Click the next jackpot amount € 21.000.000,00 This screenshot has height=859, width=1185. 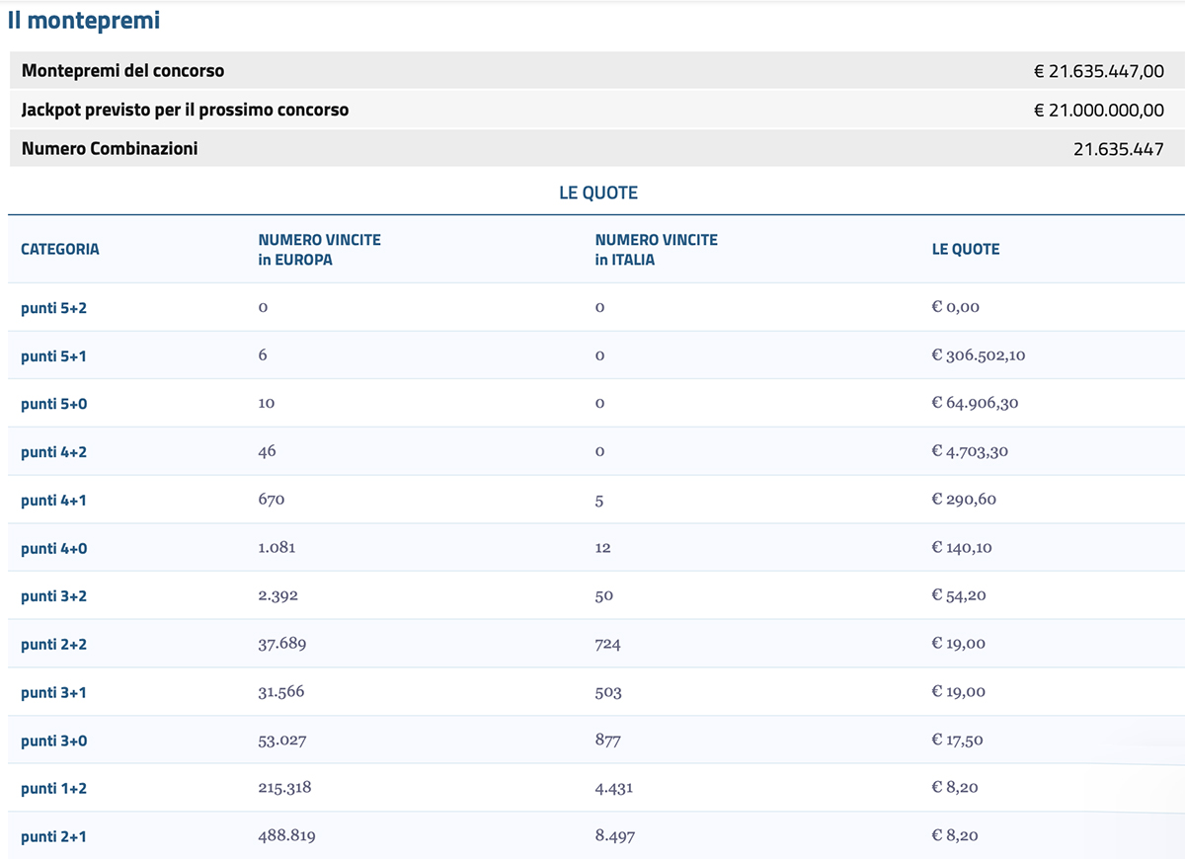[x=1098, y=111]
